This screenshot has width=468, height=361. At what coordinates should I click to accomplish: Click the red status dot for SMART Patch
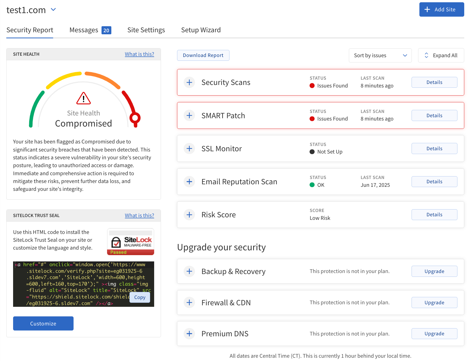[x=312, y=119]
